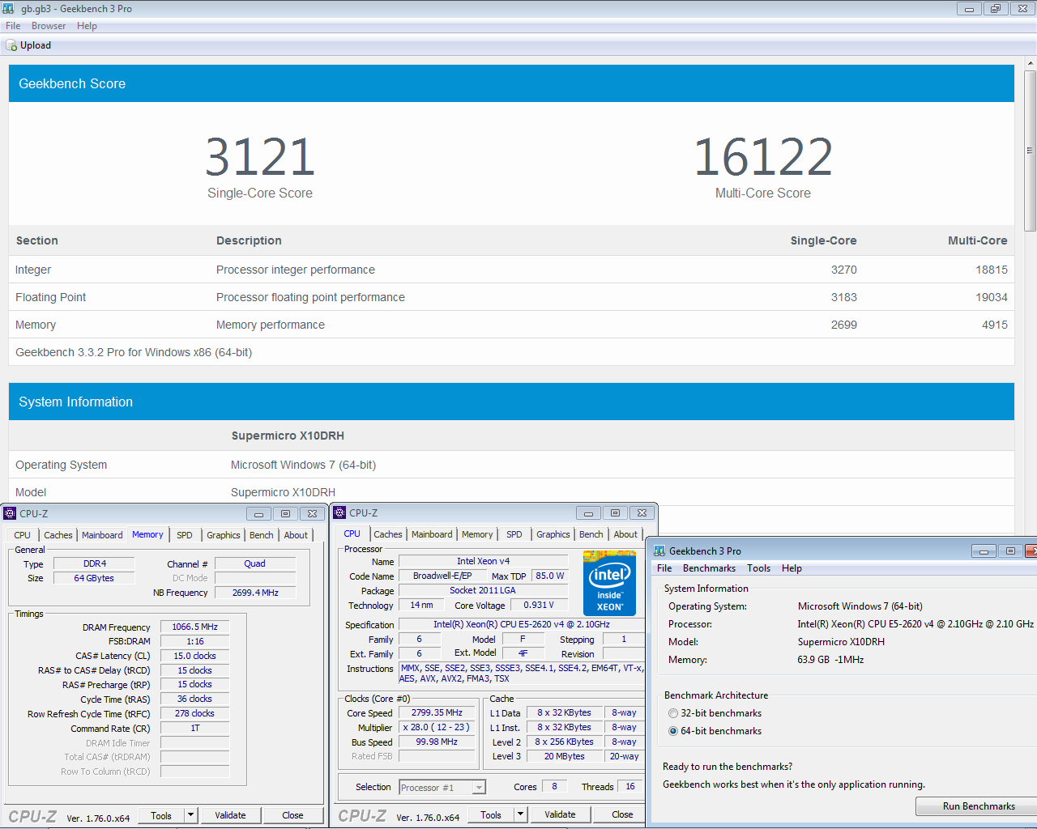
Task: Open About tab in left CPU-Z window
Action: click(296, 535)
